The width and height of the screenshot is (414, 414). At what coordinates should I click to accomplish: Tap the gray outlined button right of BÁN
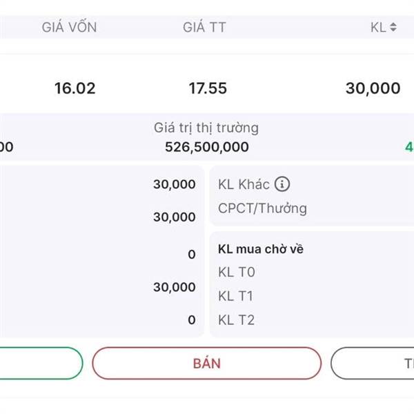tap(373, 364)
